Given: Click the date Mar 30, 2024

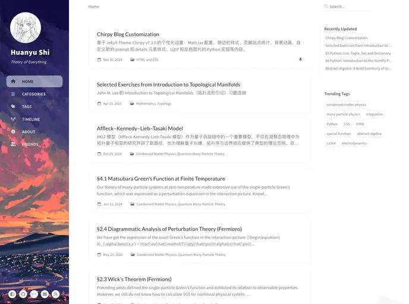Looking at the screenshot, I should [112, 59].
